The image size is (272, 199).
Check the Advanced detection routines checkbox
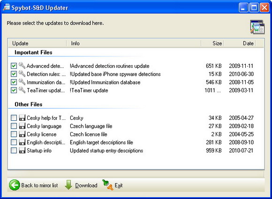[x=14, y=66]
